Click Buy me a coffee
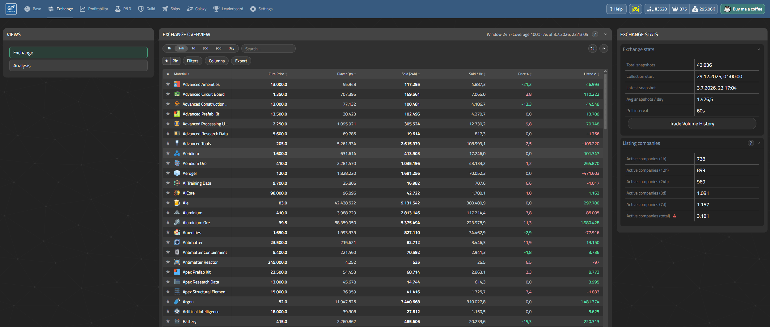Image resolution: width=770 pixels, height=327 pixels. (x=743, y=9)
